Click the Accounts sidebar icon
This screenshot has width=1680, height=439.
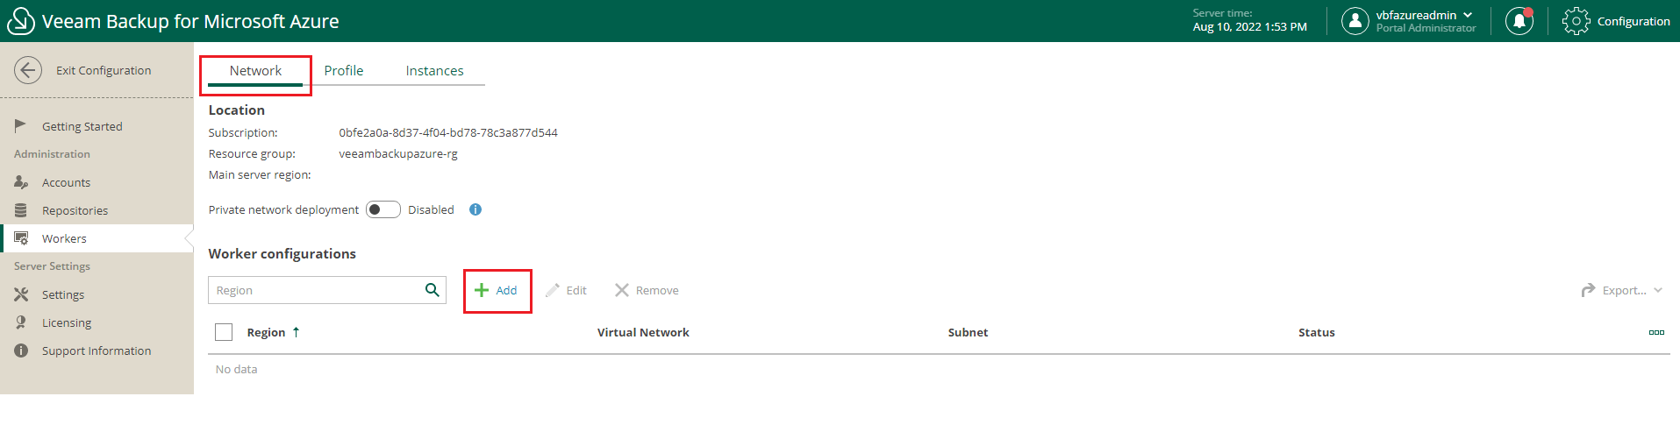(x=21, y=182)
